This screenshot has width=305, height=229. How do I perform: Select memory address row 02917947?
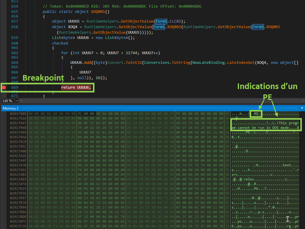click(18, 123)
